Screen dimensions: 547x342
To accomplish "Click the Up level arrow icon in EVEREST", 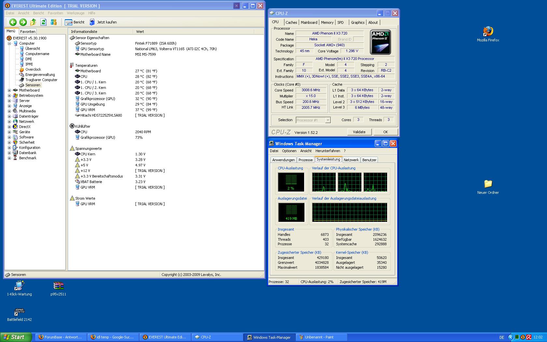I will (x=33, y=22).
